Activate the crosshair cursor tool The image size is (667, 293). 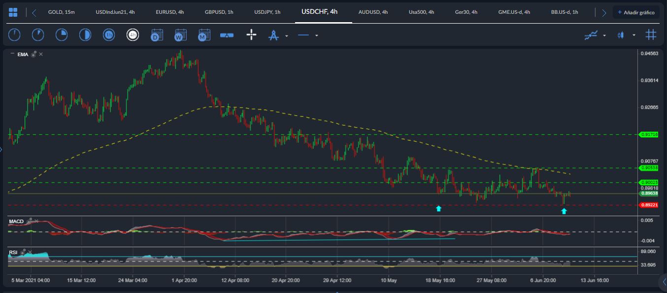click(x=251, y=35)
